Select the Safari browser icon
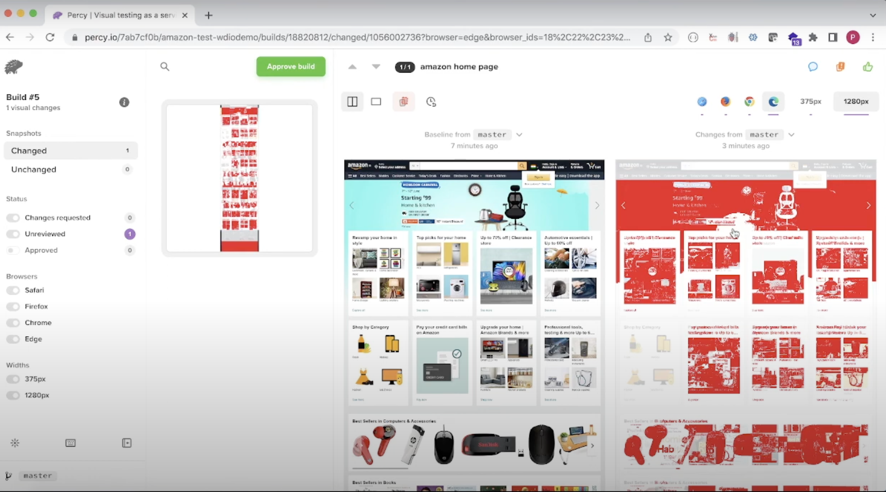Screen dimensions: 886x492 pyautogui.click(x=702, y=102)
